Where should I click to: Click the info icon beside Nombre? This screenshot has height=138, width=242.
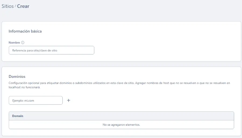(x=23, y=43)
